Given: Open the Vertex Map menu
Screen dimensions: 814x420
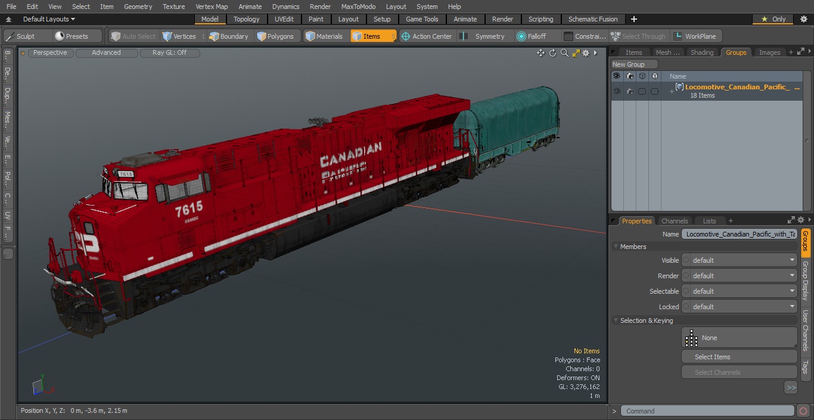Looking at the screenshot, I should coord(212,7).
